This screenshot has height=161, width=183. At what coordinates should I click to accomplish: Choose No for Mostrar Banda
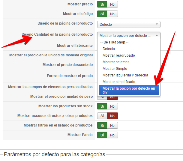[112, 135]
